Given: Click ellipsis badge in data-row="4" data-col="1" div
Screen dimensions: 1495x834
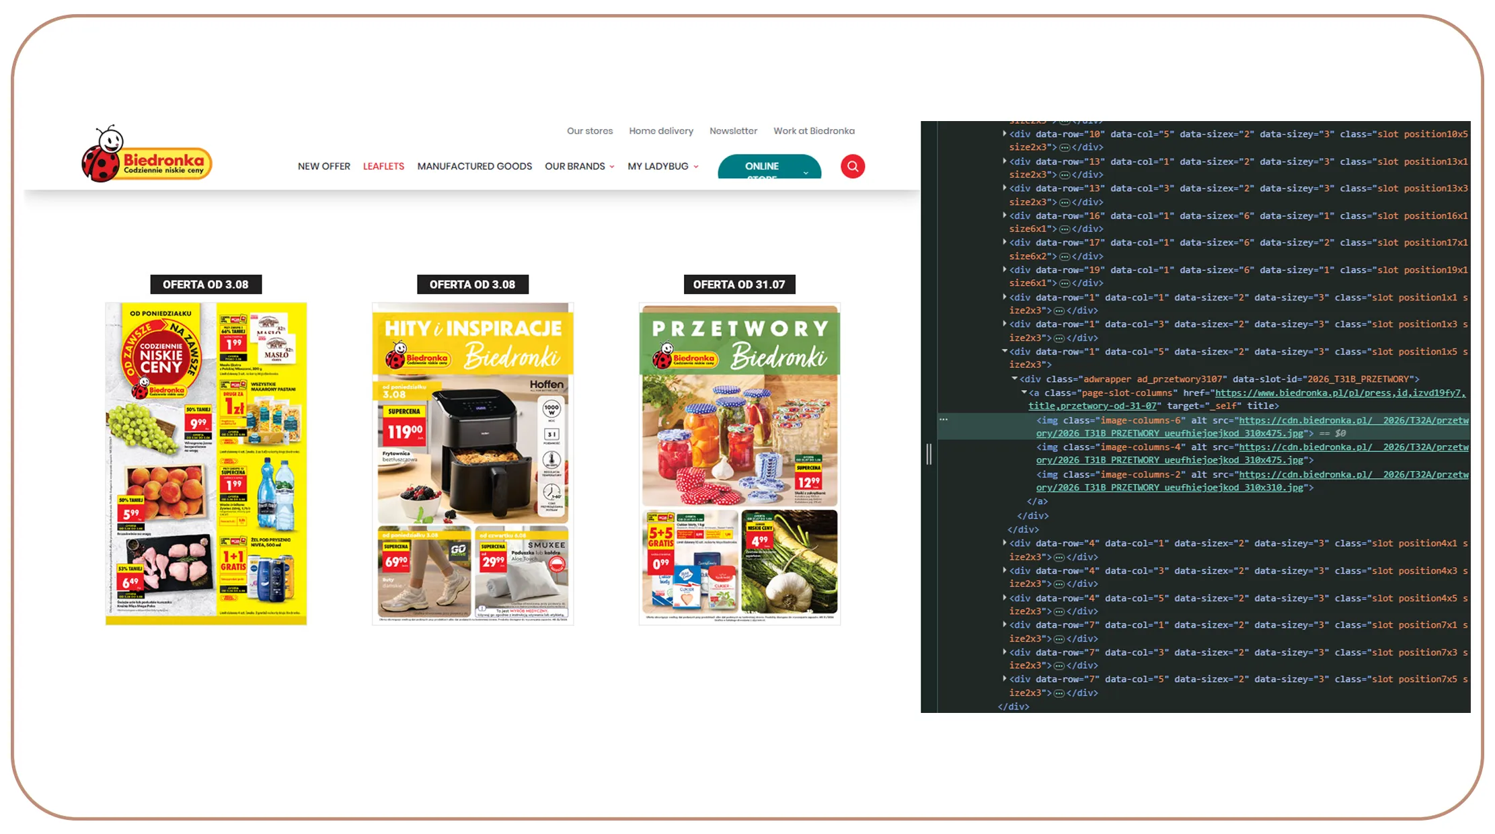Looking at the screenshot, I should click(x=1059, y=557).
